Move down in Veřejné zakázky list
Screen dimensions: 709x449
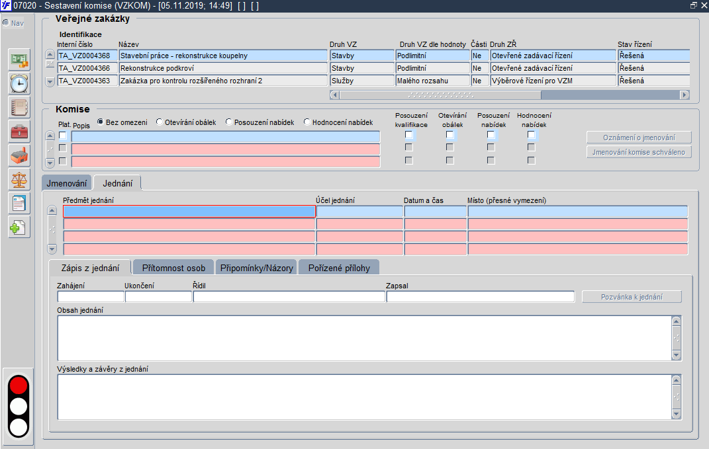[x=50, y=82]
